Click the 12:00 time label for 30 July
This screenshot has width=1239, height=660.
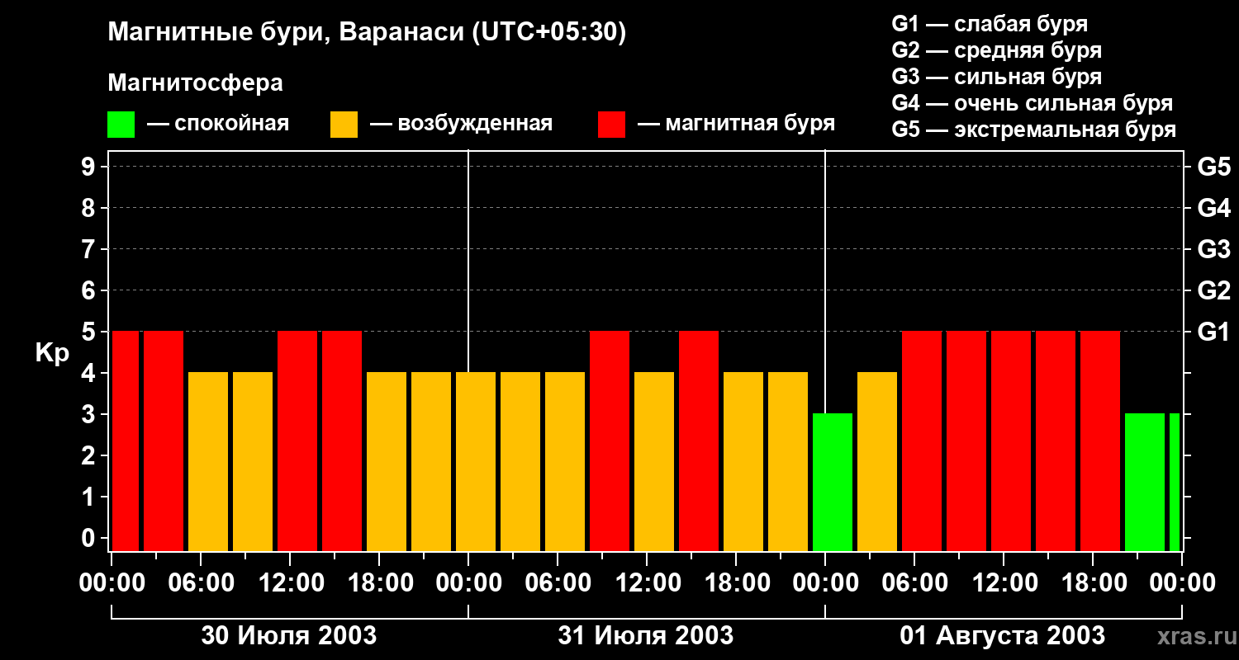coord(290,583)
